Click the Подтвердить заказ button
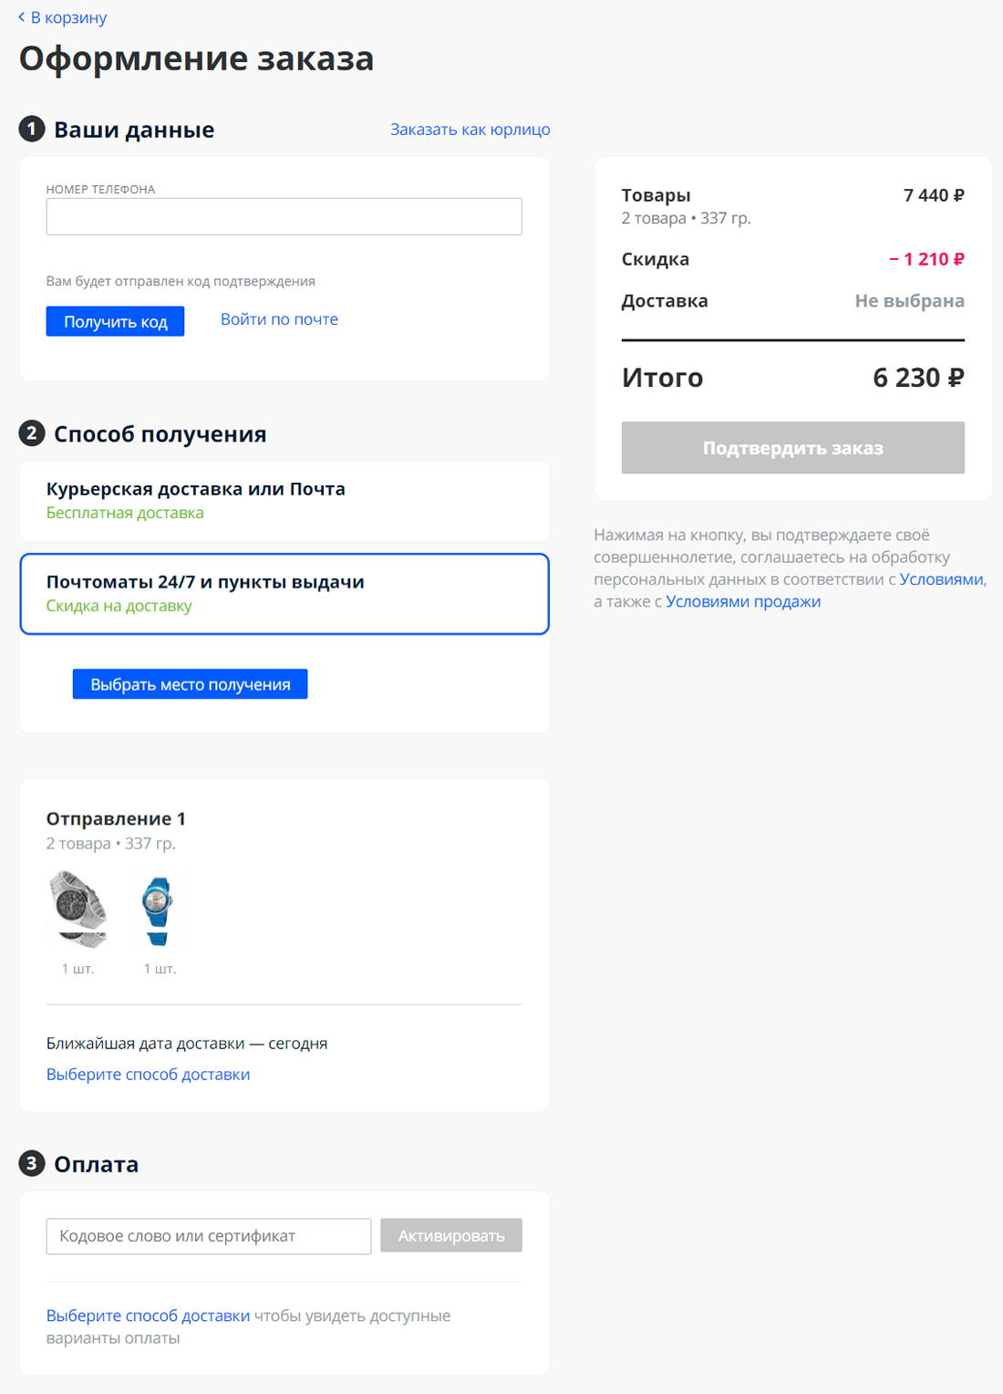The width and height of the screenshot is (1003, 1394). click(792, 448)
